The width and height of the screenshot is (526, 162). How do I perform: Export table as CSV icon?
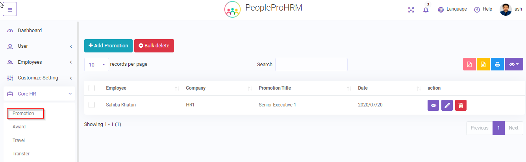[x=483, y=65]
